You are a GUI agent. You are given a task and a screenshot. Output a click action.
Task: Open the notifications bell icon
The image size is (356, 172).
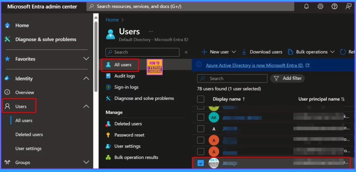point(306,7)
